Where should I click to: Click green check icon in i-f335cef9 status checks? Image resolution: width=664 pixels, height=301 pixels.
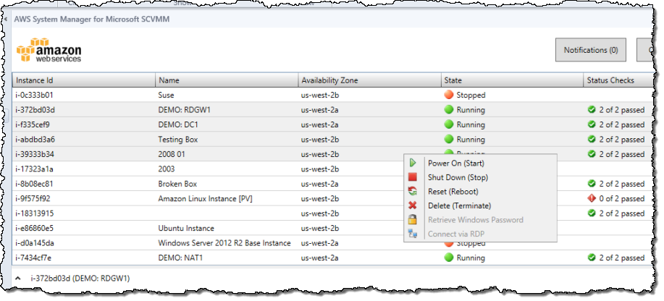point(592,124)
